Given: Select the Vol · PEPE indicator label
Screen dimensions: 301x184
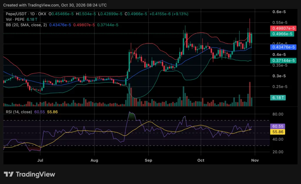Looking at the screenshot, I should (15, 19).
